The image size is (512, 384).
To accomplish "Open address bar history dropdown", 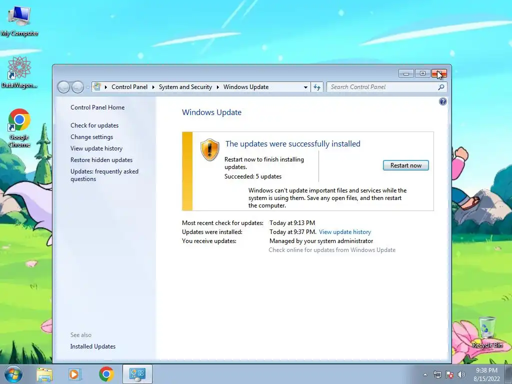I will [x=305, y=87].
